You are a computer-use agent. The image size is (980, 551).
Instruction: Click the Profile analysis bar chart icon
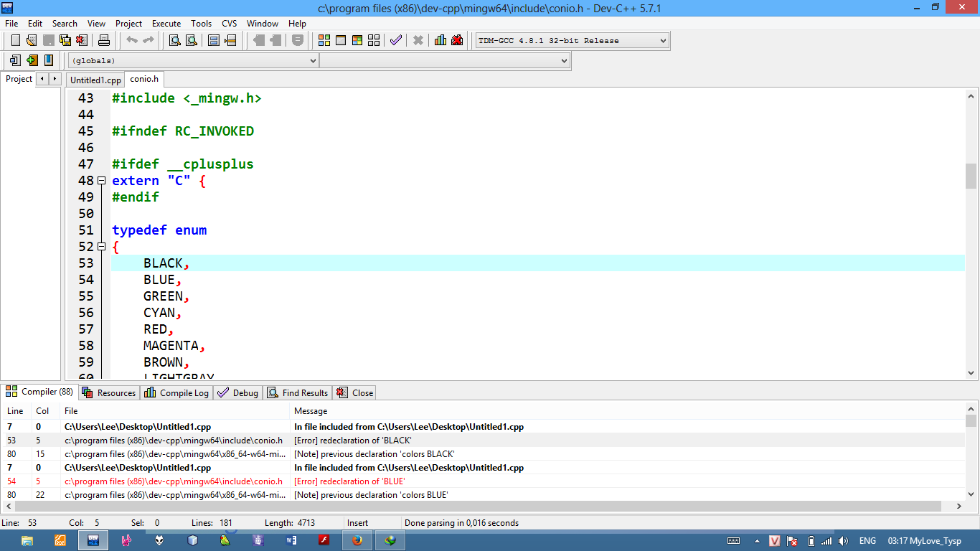(440, 40)
